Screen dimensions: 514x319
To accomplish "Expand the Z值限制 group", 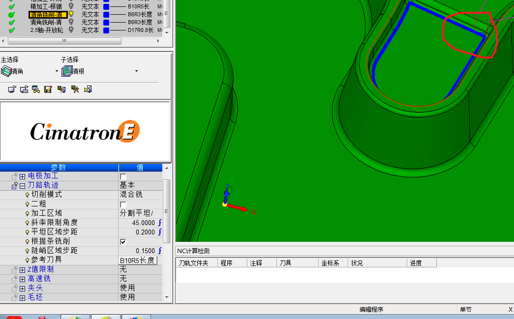I will pyautogui.click(x=22, y=270).
